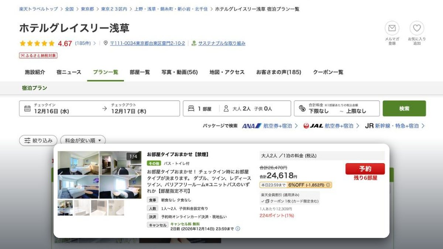Open the 宿ニュース tab
Viewport: 443px width, 249px height.
[69, 72]
